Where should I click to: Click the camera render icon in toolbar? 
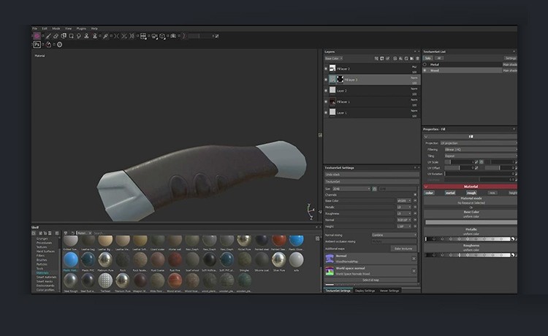coord(173,36)
